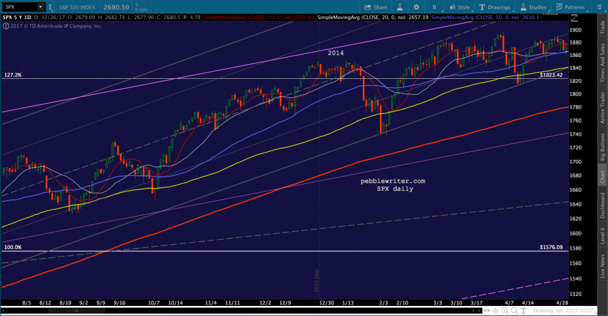Image resolution: width=608 pixels, height=316 pixels.
Task: Click the 2675.41 moving average value
Action: 305,17
